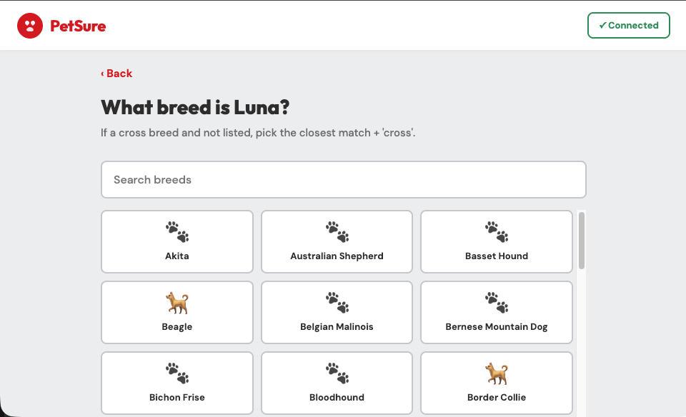Click the dog icon on Border Collie card
The height and width of the screenshot is (417, 686).
pos(496,373)
